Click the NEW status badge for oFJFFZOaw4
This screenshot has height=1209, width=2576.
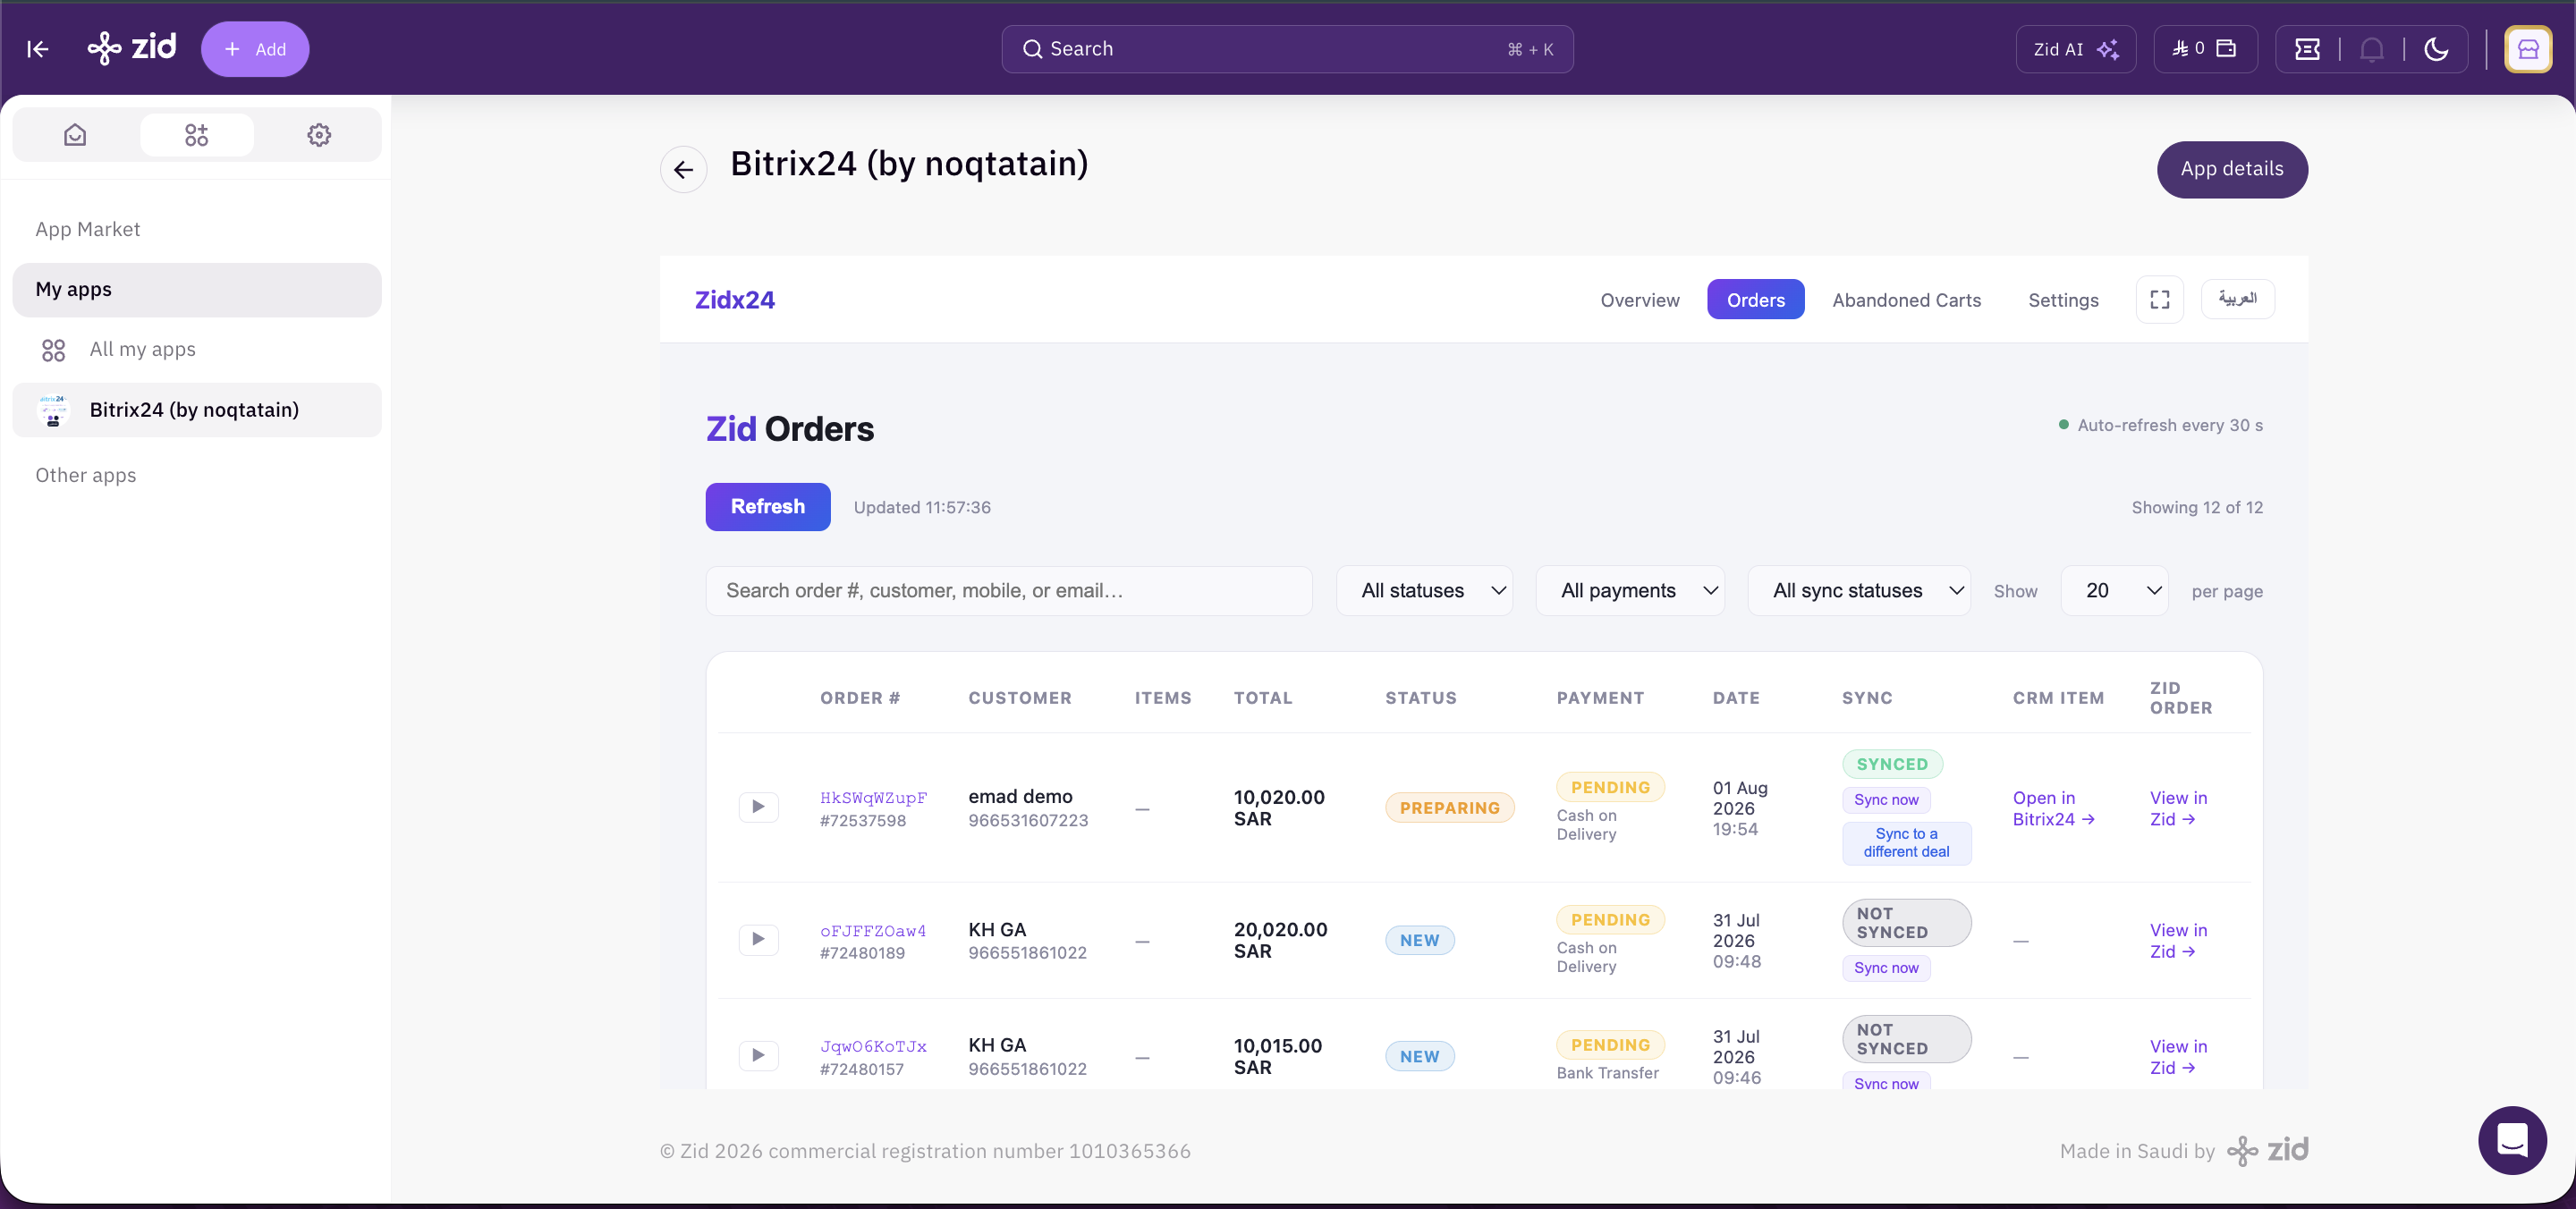(1419, 940)
